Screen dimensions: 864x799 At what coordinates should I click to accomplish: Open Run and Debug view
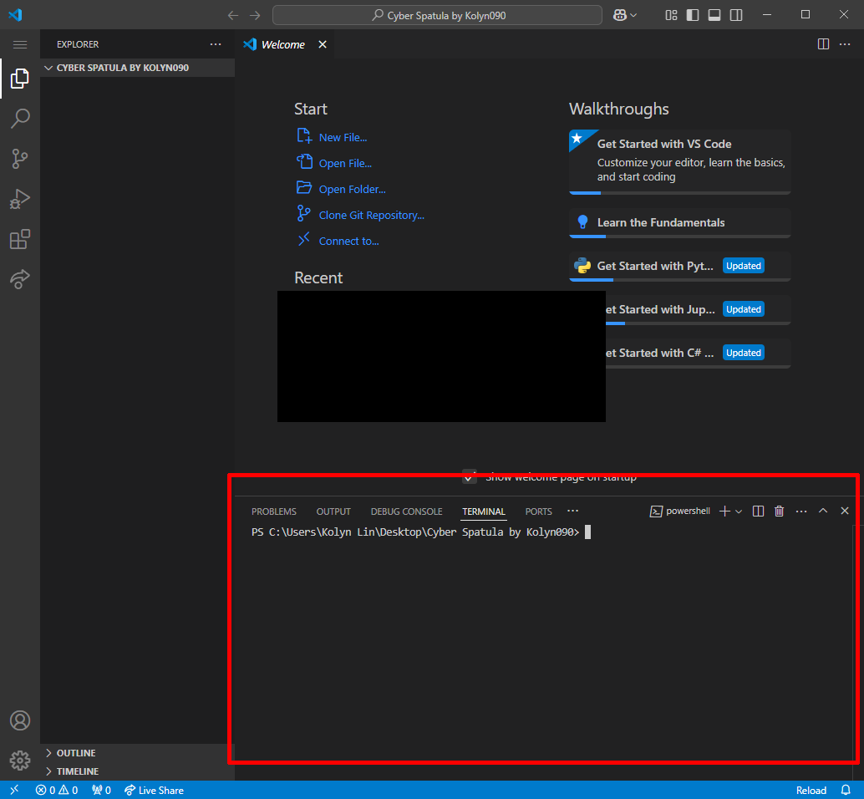tap(20, 199)
